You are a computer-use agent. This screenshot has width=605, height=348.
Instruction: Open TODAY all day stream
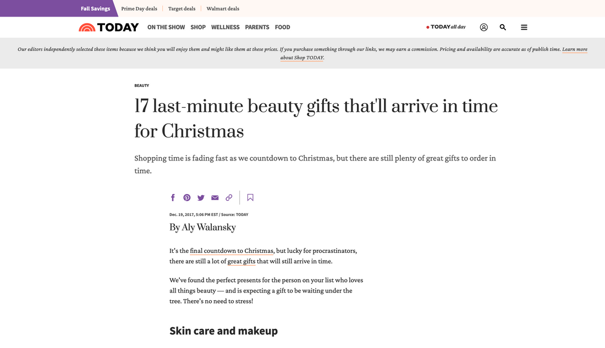tap(446, 27)
